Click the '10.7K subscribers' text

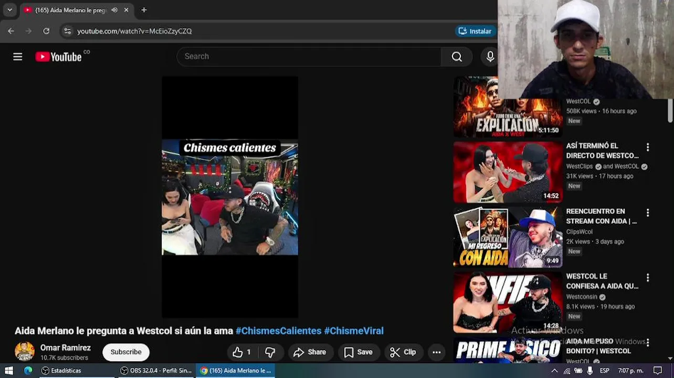tap(64, 358)
